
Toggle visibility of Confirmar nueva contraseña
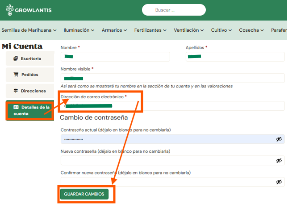tap(279, 182)
